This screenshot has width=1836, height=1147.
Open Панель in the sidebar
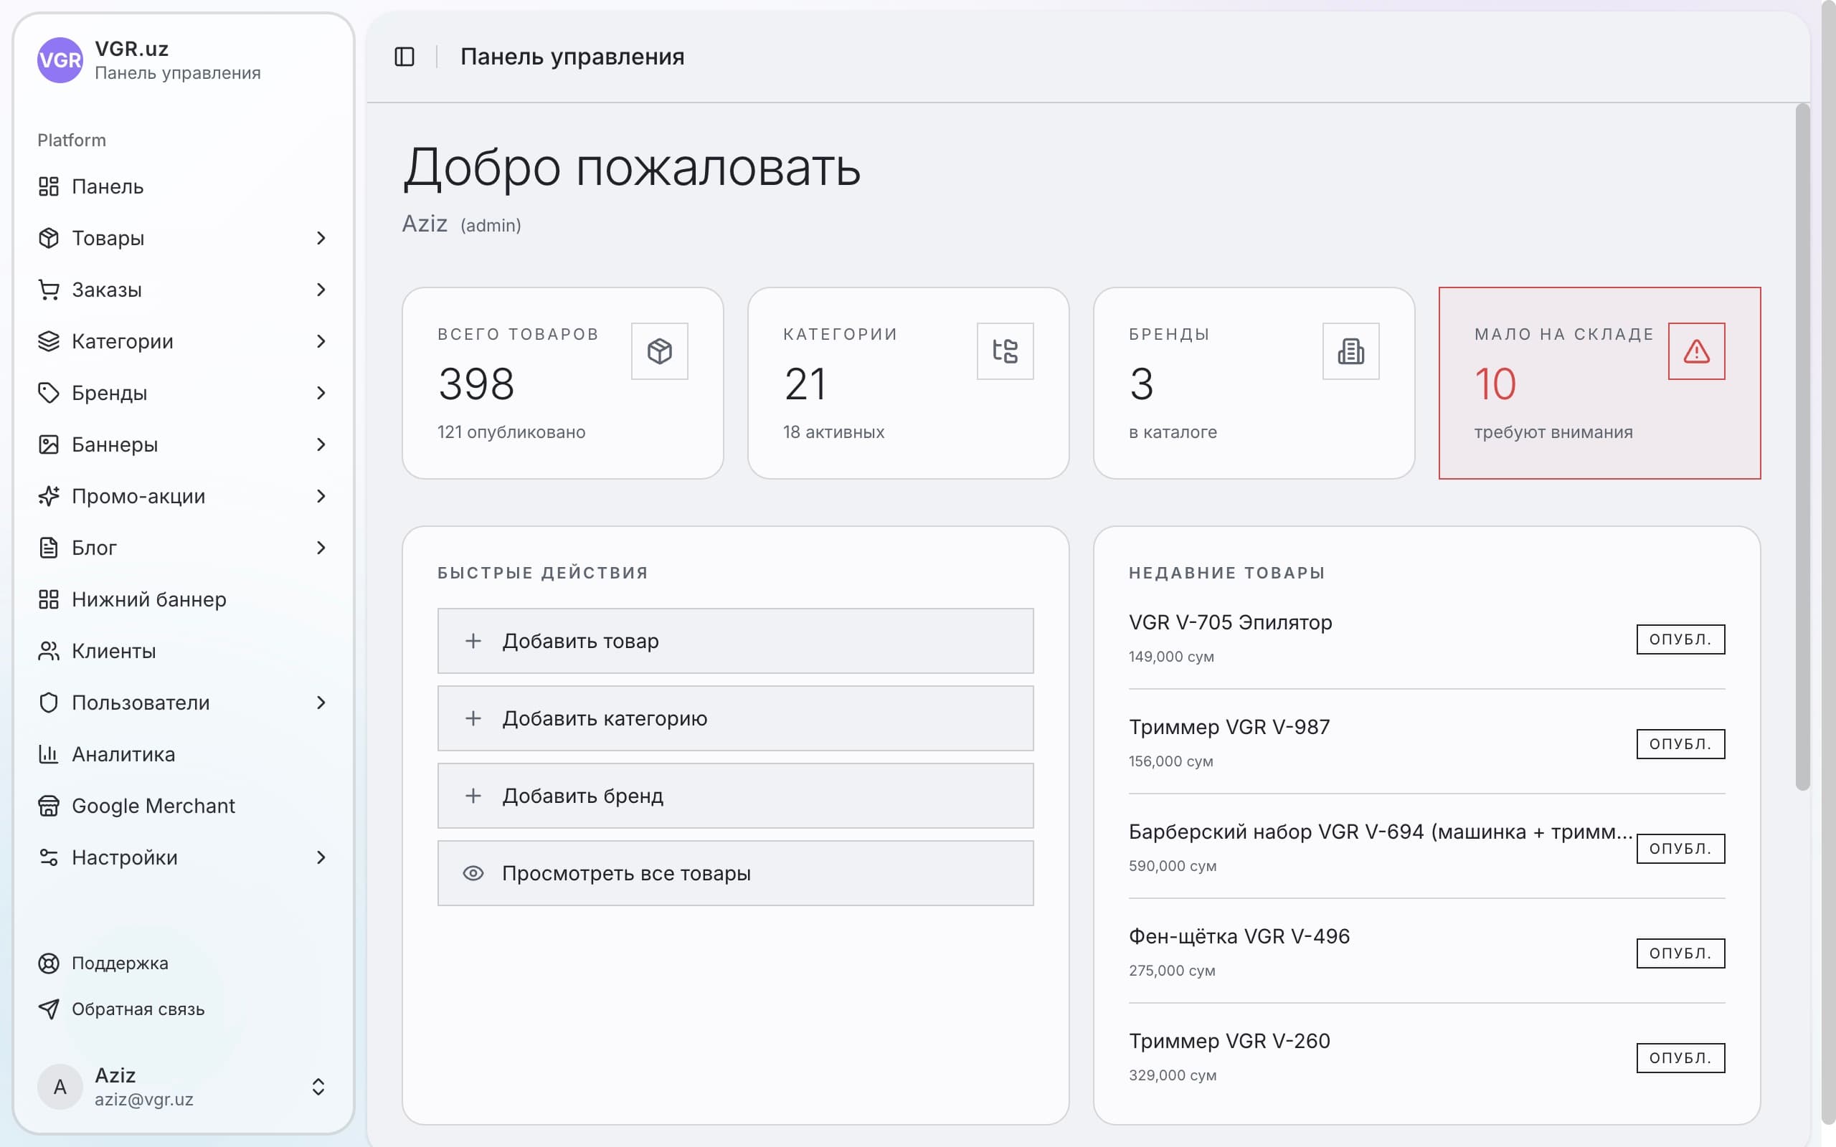click(184, 186)
